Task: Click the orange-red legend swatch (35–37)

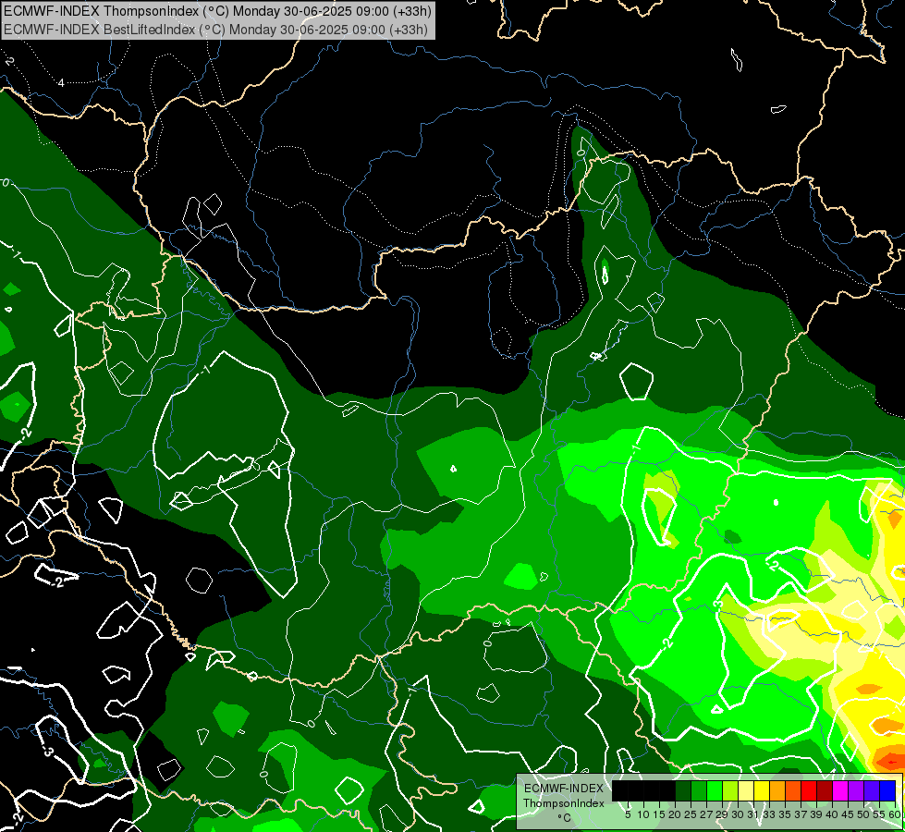Action: 793,790
